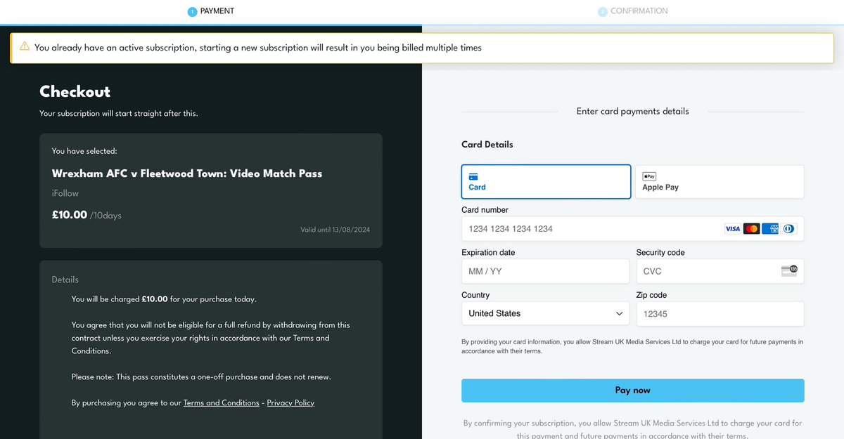The width and height of the screenshot is (844, 439).
Task: Click the iFollow label in selection card
Action: (65, 193)
